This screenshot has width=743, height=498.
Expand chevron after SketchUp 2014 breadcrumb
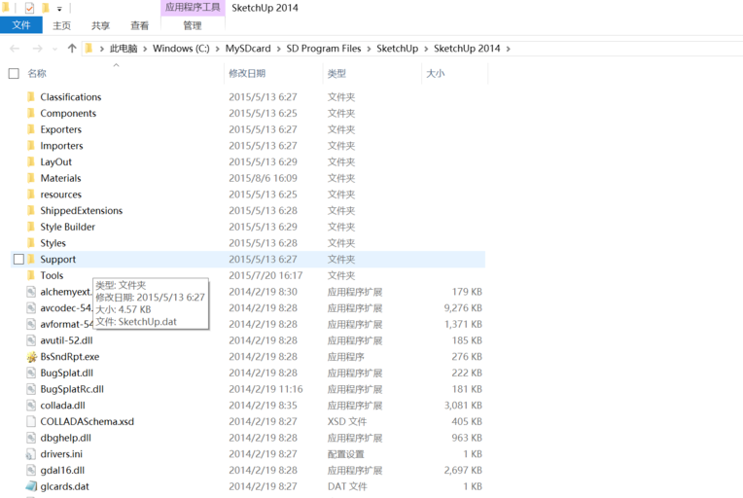pyautogui.click(x=508, y=49)
